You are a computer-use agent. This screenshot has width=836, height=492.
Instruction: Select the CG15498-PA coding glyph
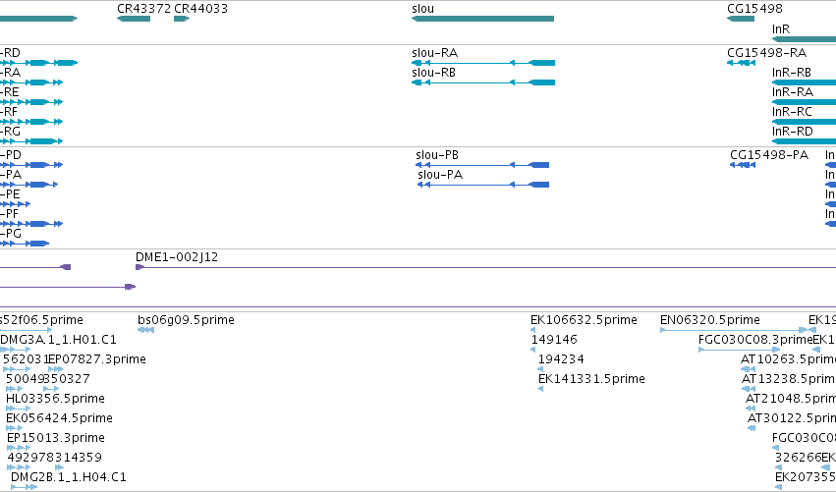pyautogui.click(x=743, y=165)
